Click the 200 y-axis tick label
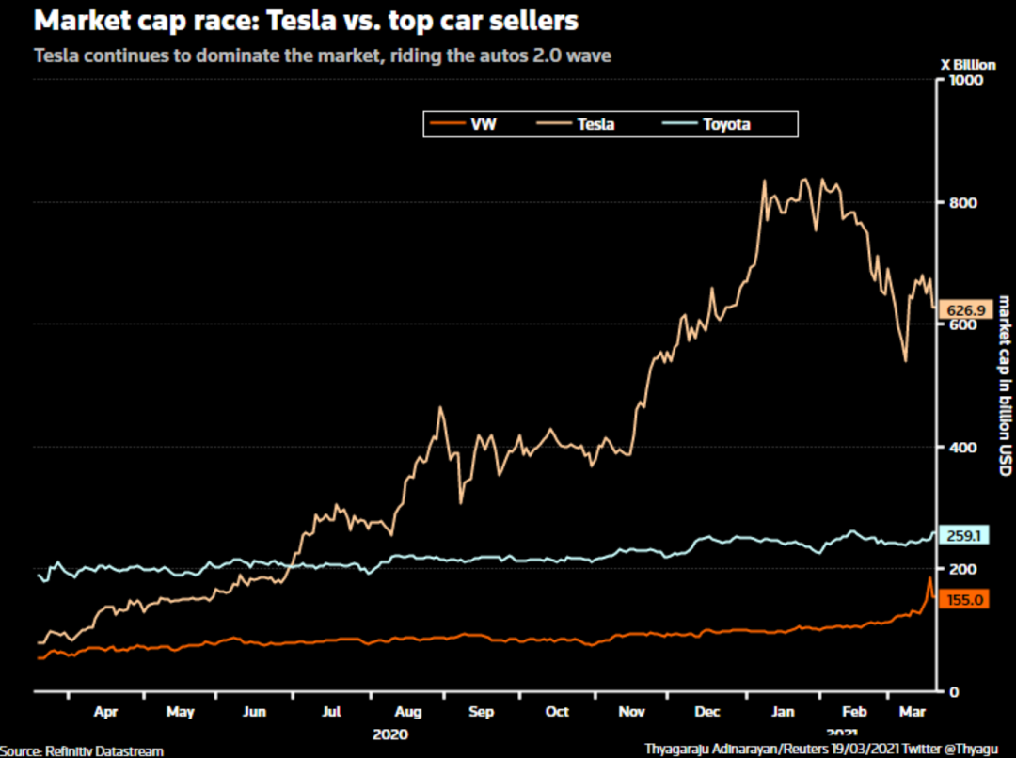Screen dimensions: 1016x758 pyautogui.click(x=963, y=569)
